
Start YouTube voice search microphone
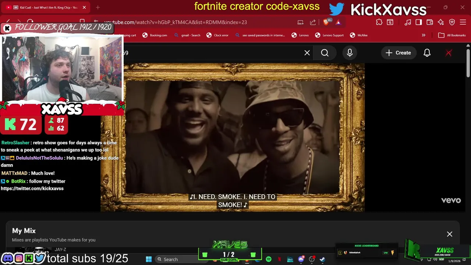(x=350, y=53)
